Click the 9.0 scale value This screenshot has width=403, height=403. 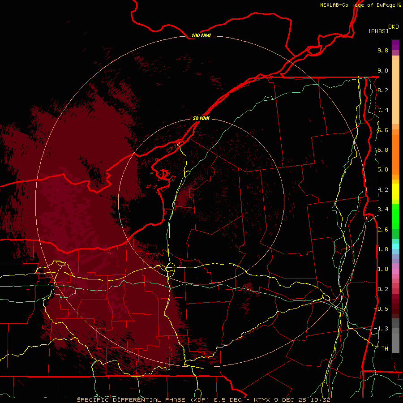(383, 70)
